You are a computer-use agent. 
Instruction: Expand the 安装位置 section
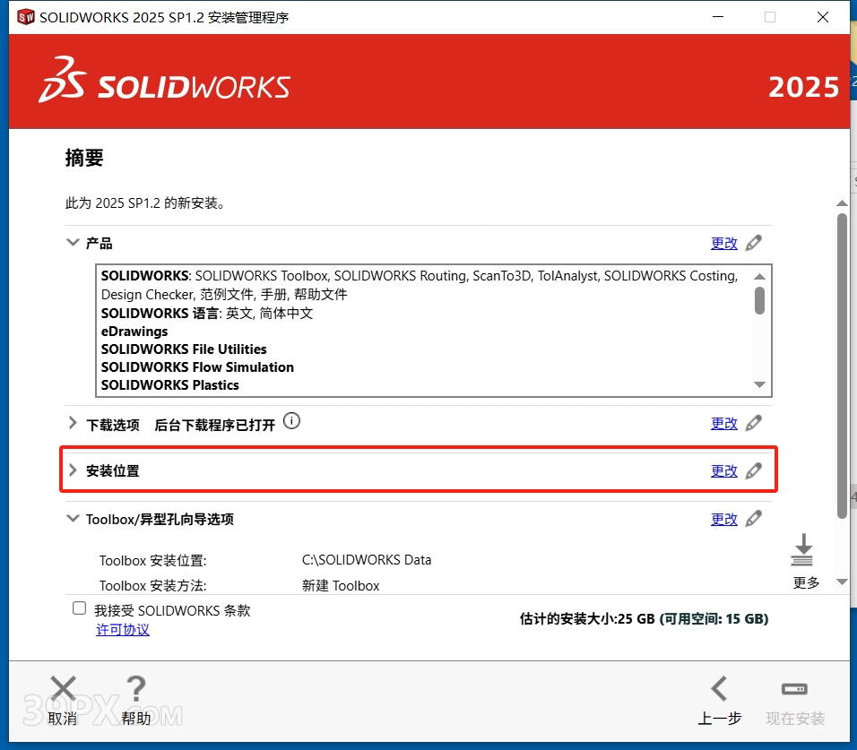coord(72,469)
